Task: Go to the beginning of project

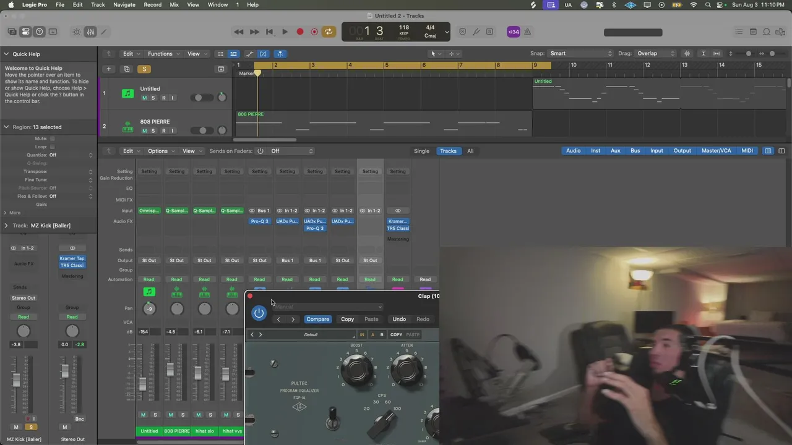Action: click(269, 32)
